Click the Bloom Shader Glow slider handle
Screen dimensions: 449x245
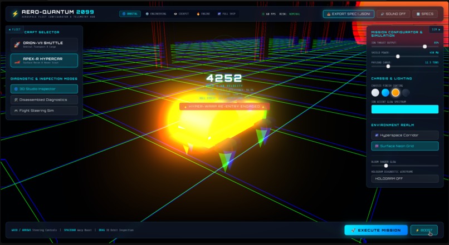(386, 166)
